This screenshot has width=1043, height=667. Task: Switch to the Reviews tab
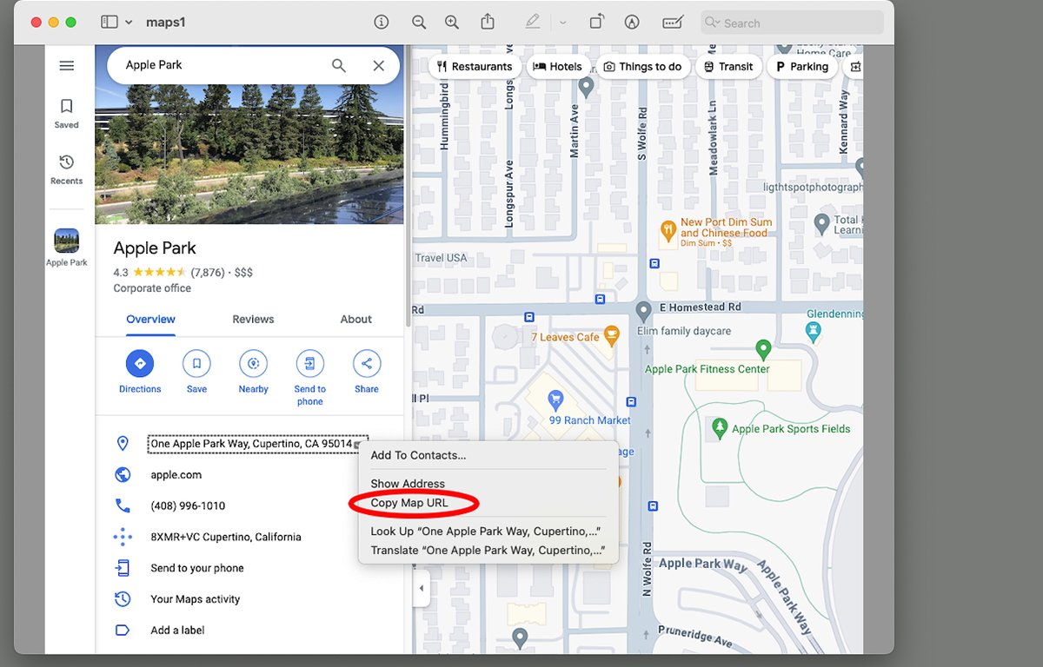click(x=253, y=320)
